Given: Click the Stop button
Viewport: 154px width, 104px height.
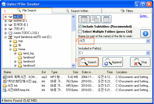Looking at the screenshot, I should click(x=140, y=62).
